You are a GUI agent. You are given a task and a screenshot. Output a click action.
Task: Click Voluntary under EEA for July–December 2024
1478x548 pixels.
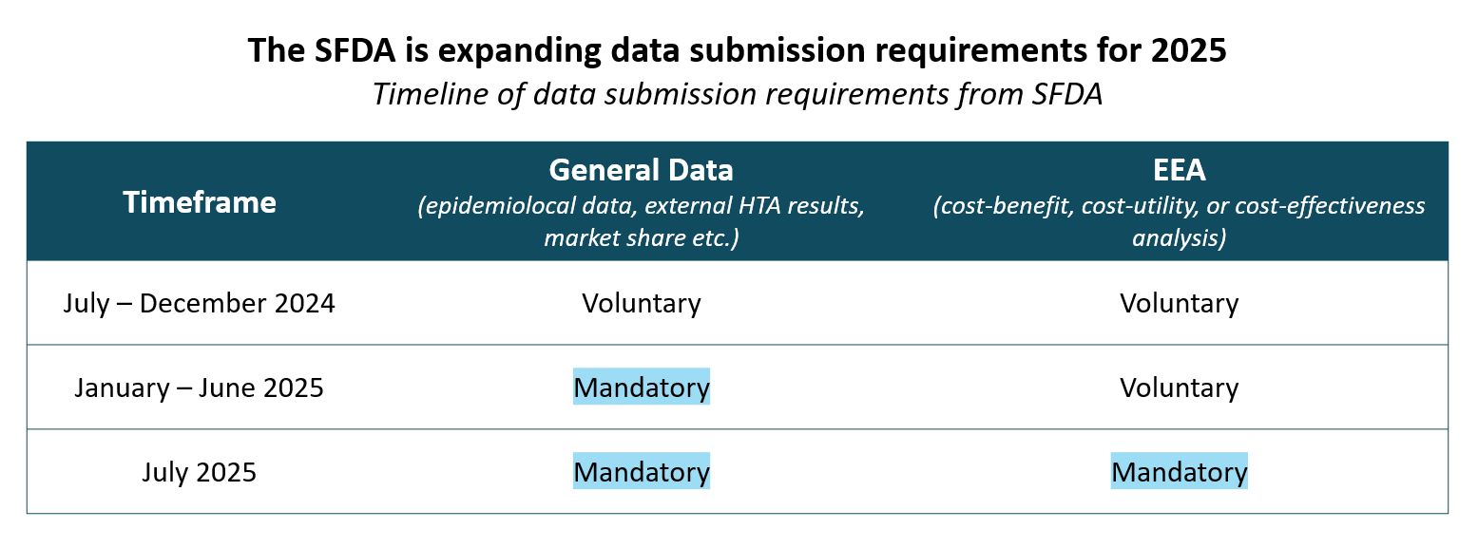1179,304
